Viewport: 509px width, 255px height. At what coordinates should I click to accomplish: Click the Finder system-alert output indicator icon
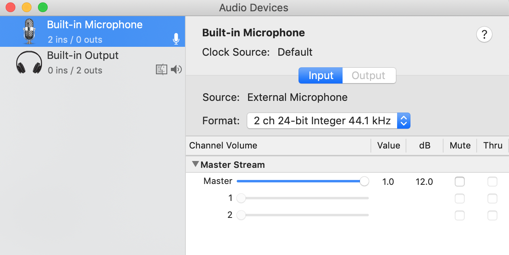pos(162,70)
